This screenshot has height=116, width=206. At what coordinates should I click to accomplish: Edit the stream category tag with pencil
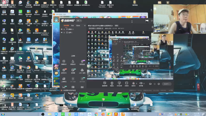(x=102, y=28)
